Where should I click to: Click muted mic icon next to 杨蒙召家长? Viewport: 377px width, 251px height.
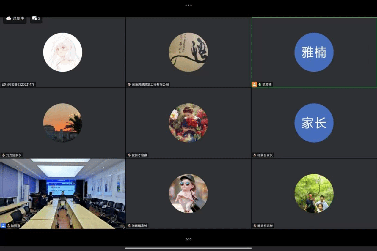coord(255,155)
